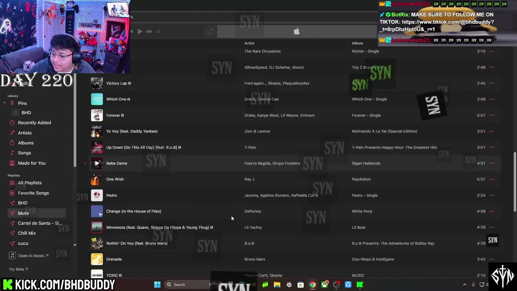517x291 pixels.
Task: Open the Xbox app from the taskbar
Action: (x=324, y=285)
